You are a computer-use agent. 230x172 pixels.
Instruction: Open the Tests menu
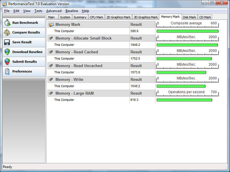pos(38,11)
